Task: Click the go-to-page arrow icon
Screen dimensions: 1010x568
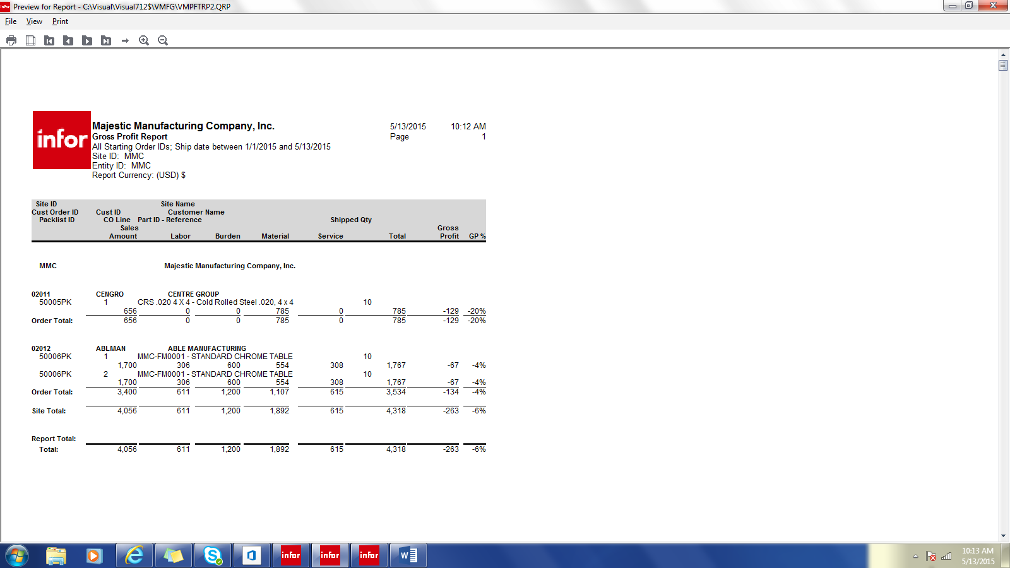Action: tap(125, 40)
